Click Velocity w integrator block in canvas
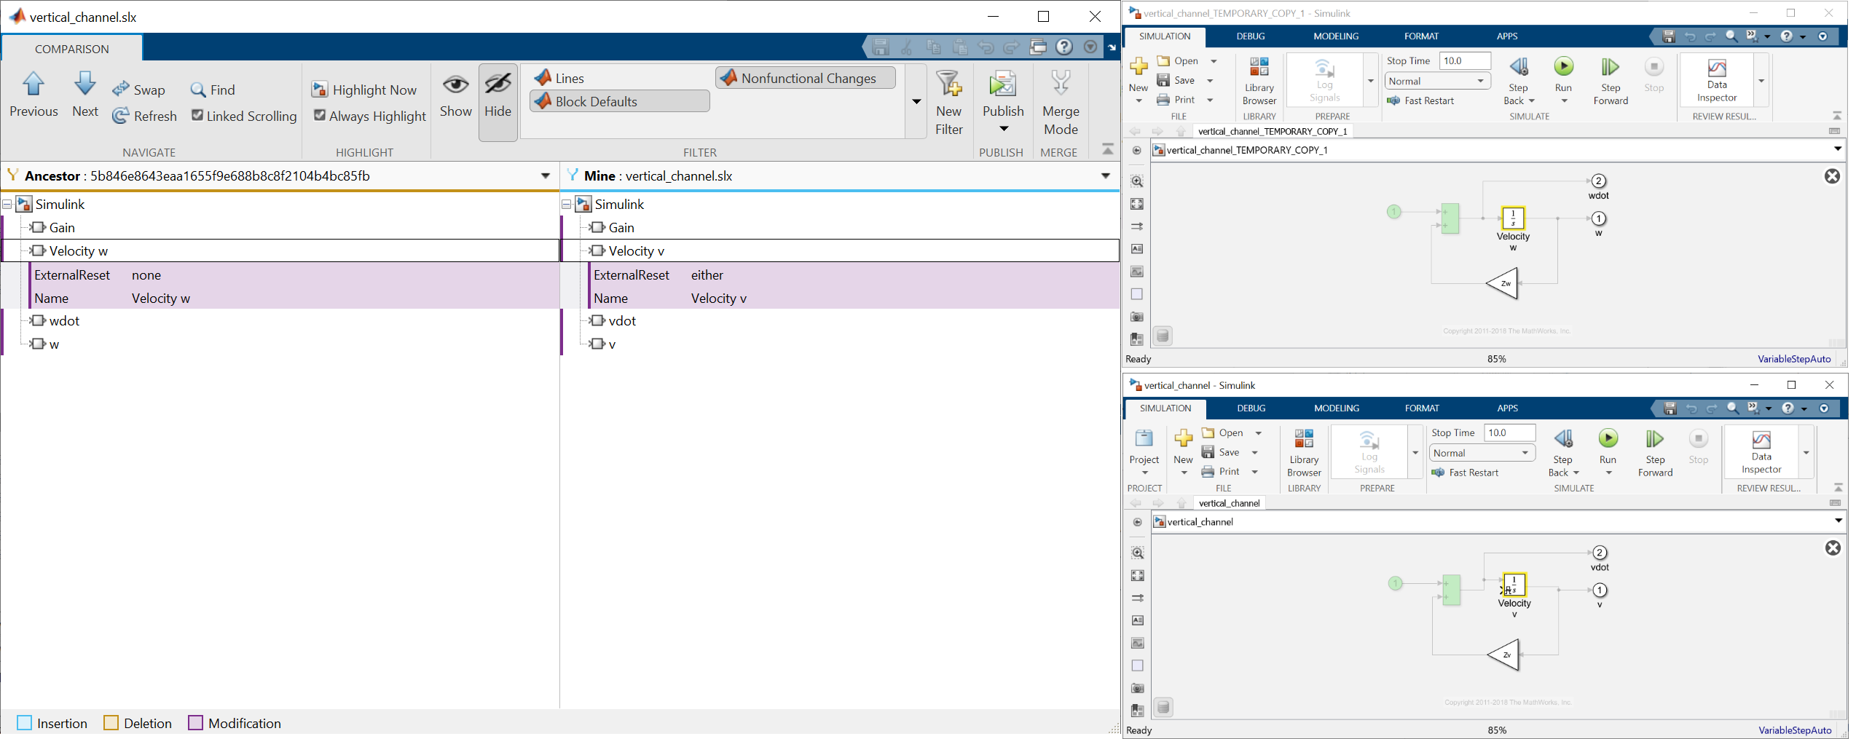1856x739 pixels. click(1513, 218)
